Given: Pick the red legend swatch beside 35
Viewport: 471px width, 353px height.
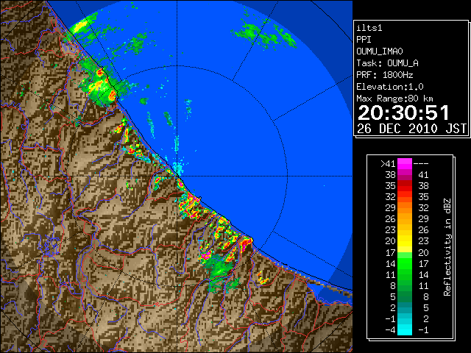Looking at the screenshot, I should coord(405,186).
